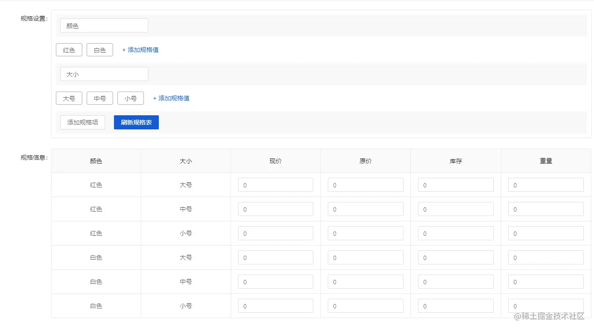Select the 红色 spec value tag
The image size is (594, 330).
click(69, 50)
